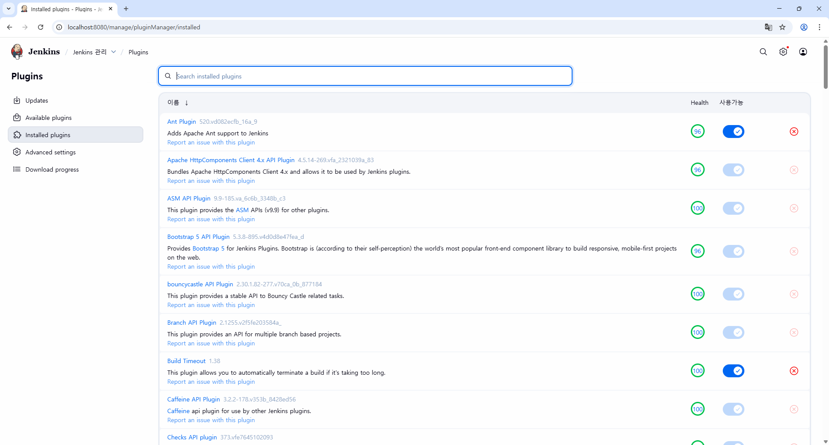Click the disabled uninstall X for ASM API Plugin
This screenshot has height=445, width=829.
click(x=794, y=208)
